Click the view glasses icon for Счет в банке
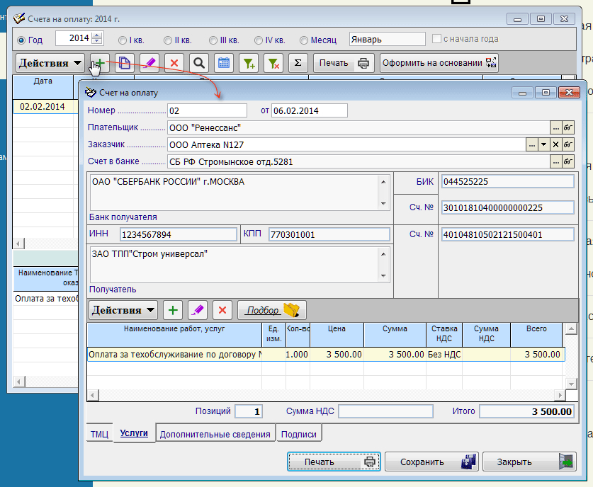Image resolution: width=593 pixels, height=487 pixels. 568,161
